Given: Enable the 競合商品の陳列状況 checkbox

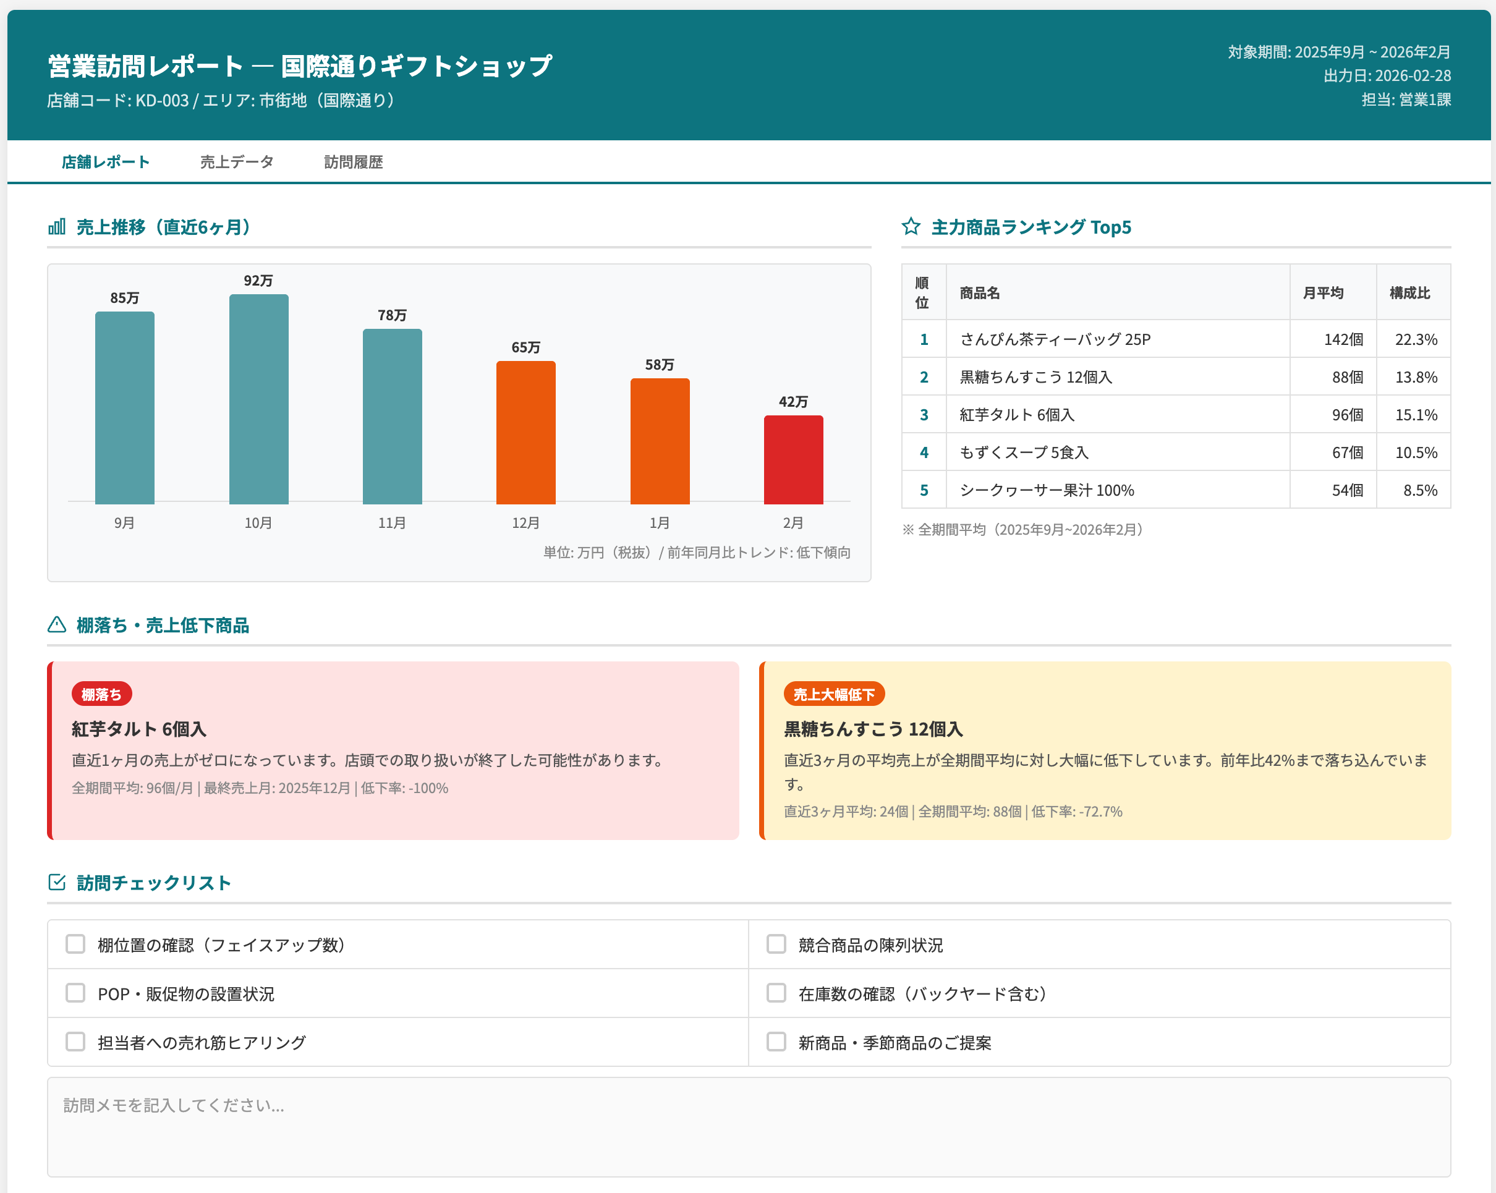Looking at the screenshot, I should (x=775, y=944).
